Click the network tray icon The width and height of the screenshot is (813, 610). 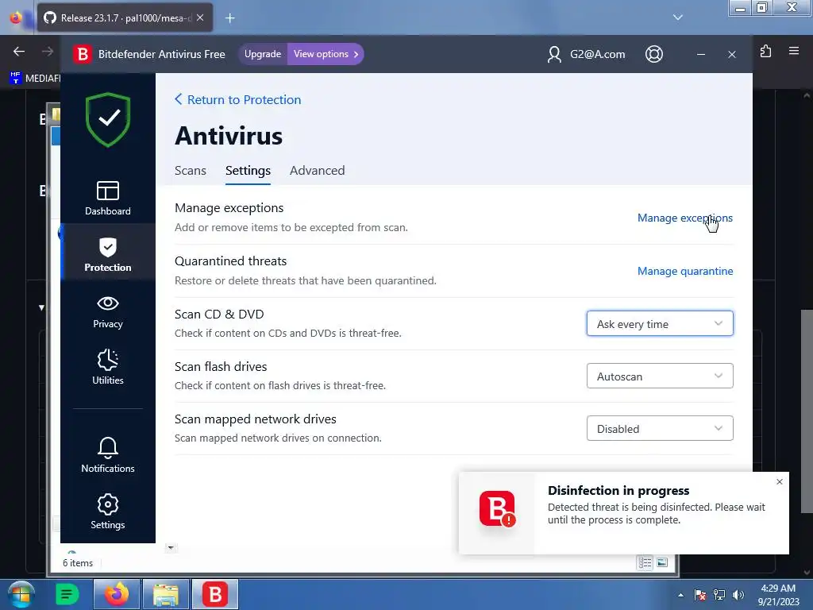coord(719,595)
